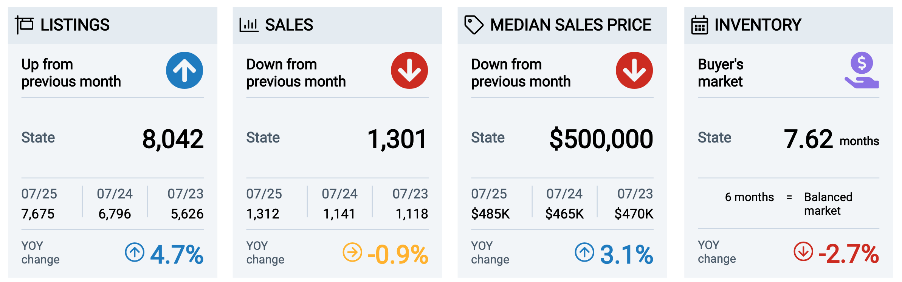This screenshot has width=902, height=282.
Task: Click the 07/24 listings figure 6,796
Action: pos(115,214)
